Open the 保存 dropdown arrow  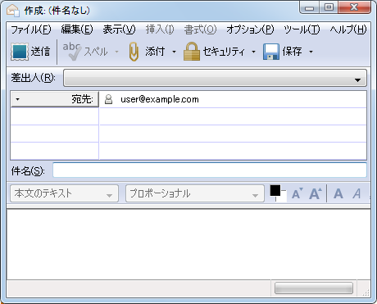point(311,52)
